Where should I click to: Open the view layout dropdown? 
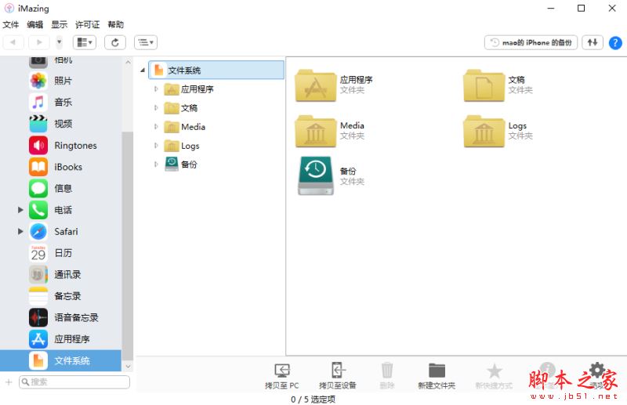pos(85,42)
